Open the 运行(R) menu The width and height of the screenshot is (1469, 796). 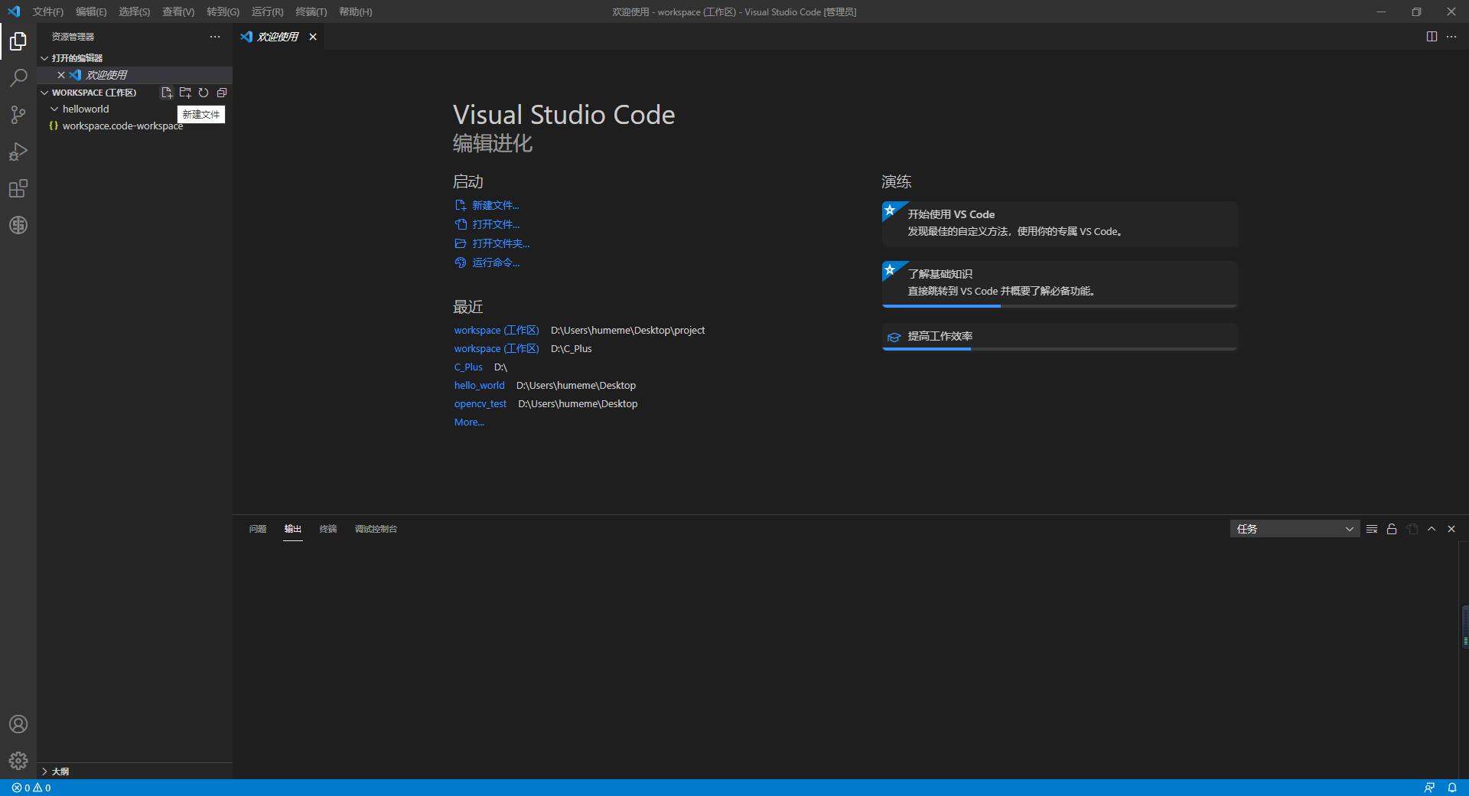pyautogui.click(x=267, y=11)
